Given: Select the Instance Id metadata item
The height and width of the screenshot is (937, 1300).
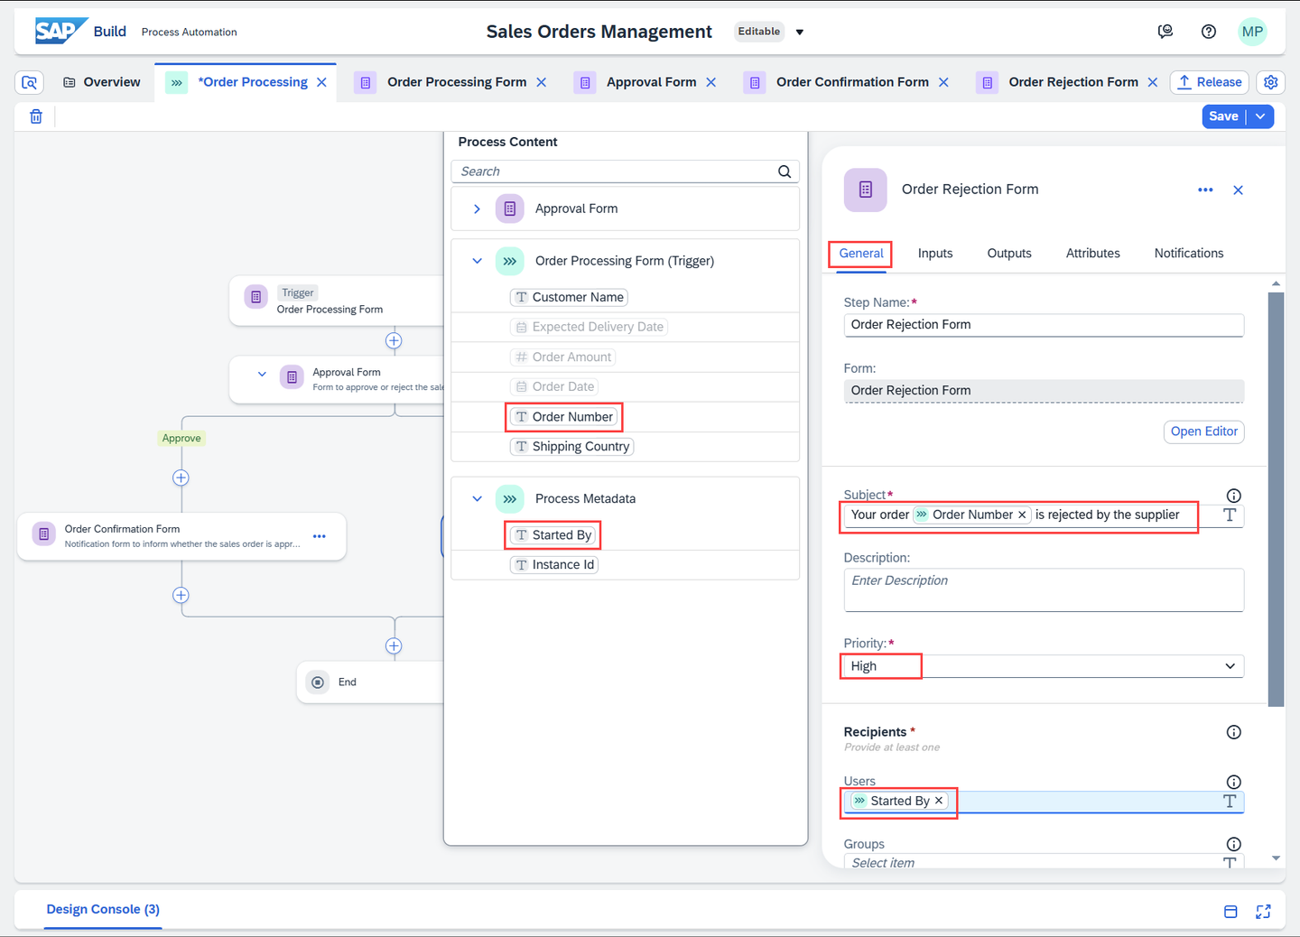Looking at the screenshot, I should (554, 565).
